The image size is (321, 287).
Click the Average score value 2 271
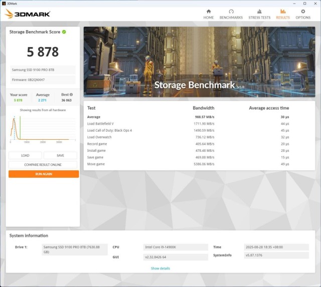(43, 100)
